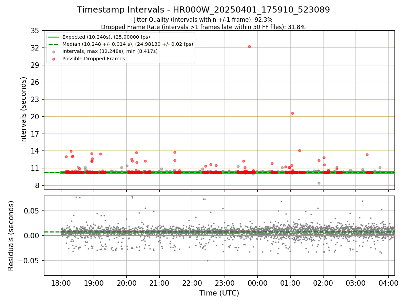Click the 26 y-axis tick label
The image size is (407, 305).
click(35, 82)
